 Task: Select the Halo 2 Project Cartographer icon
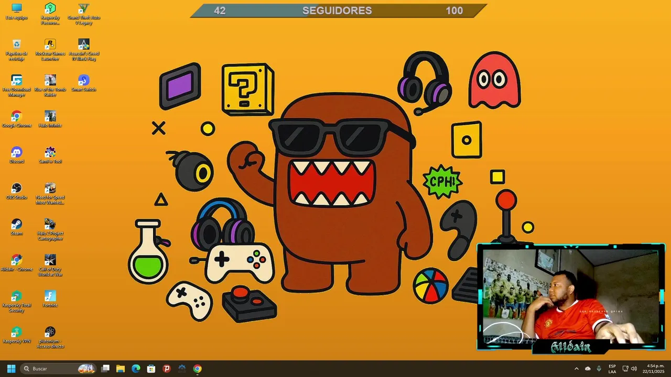(x=50, y=230)
